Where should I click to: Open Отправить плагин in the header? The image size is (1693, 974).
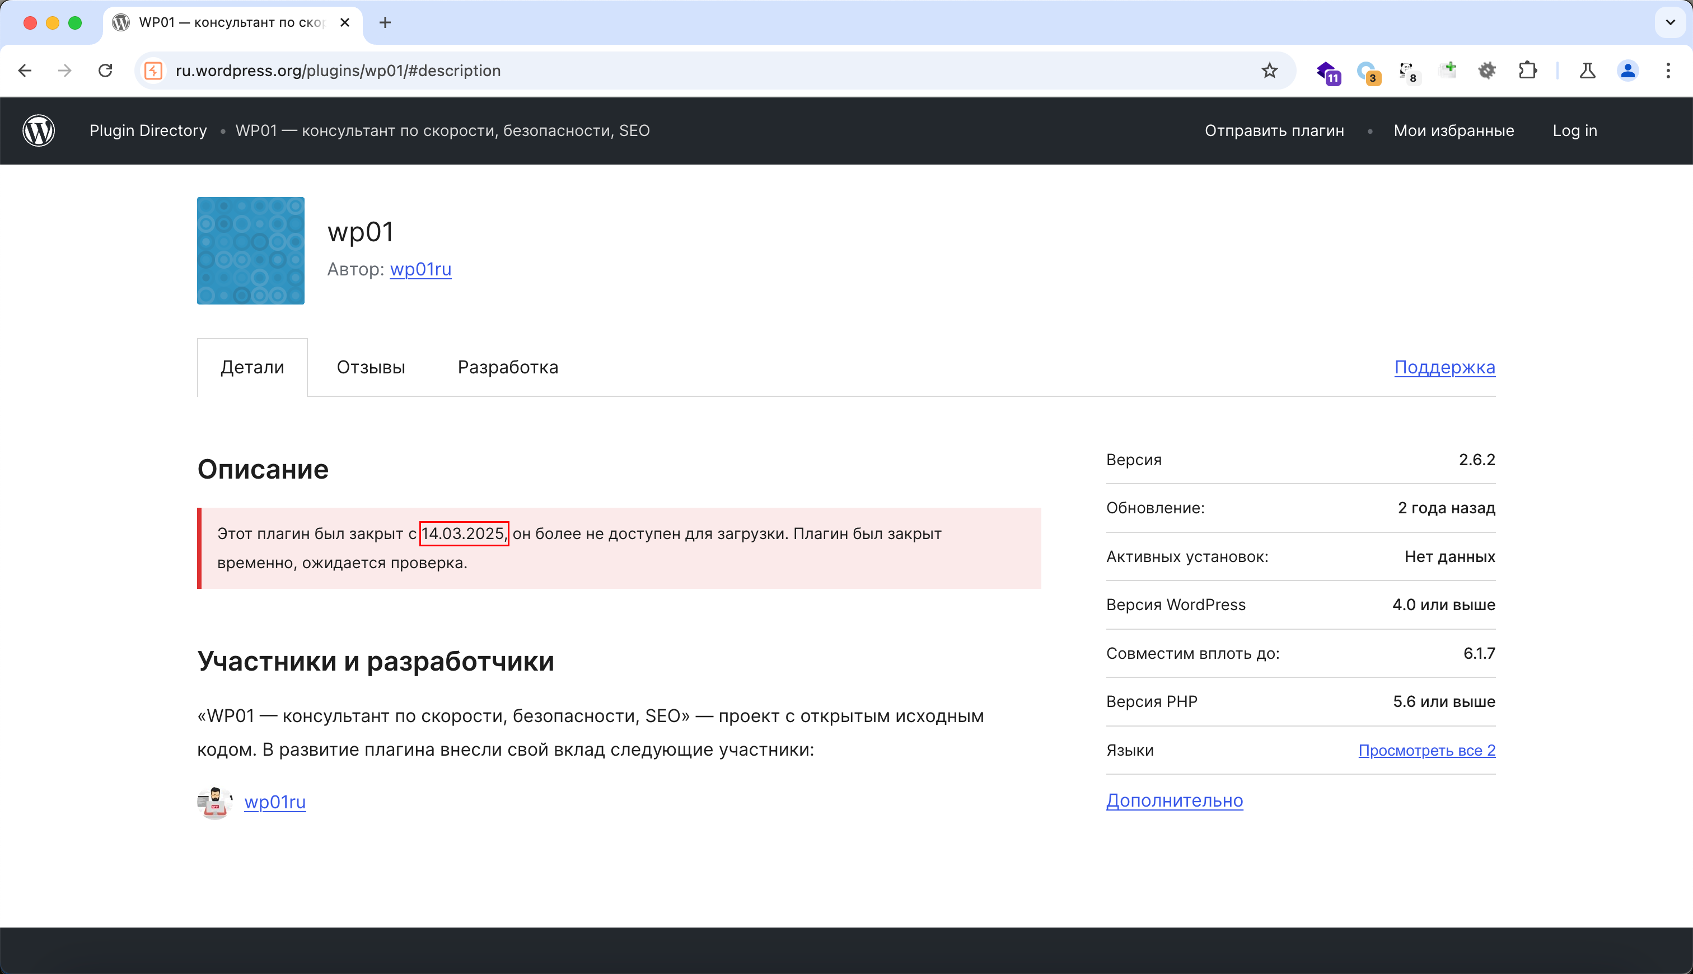[x=1274, y=130]
